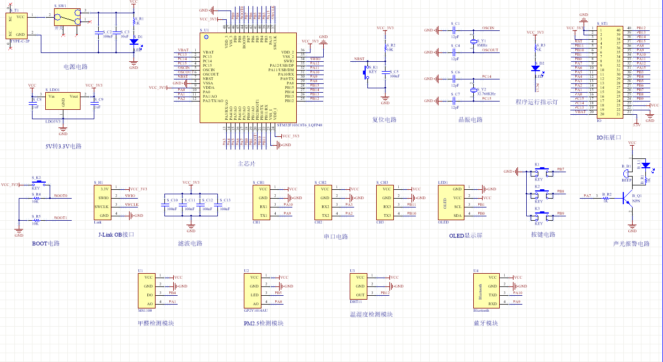Image resolution: width=663 pixels, height=362 pixels.
Task: Select the S_Y2 32.768KHz crystal
Action: [474, 90]
